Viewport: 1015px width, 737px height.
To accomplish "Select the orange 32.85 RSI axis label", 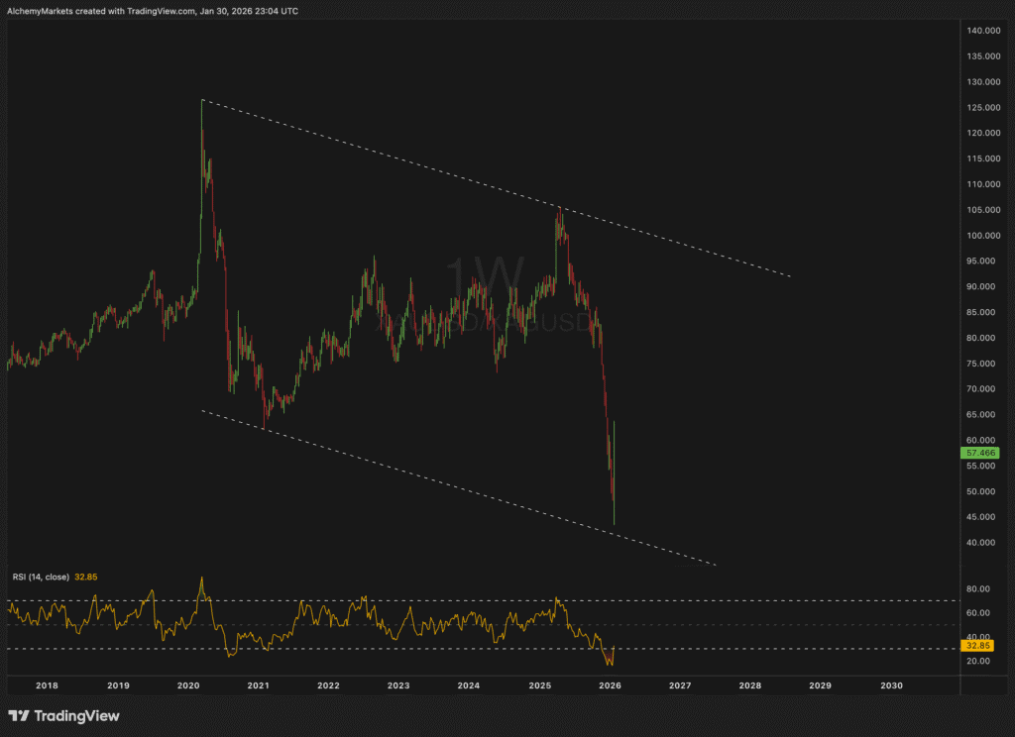I will pyautogui.click(x=979, y=644).
